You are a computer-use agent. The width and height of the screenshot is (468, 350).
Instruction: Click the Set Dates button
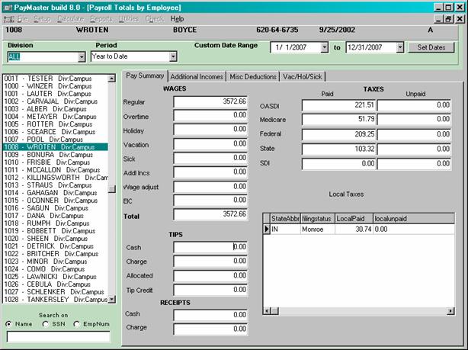coord(431,47)
